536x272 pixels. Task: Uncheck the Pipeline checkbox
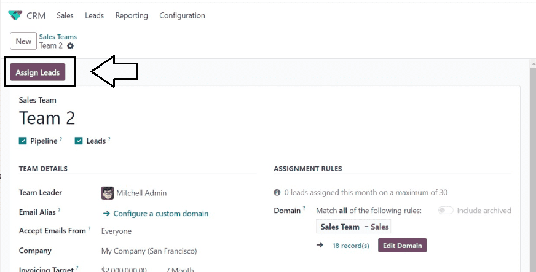[23, 141]
